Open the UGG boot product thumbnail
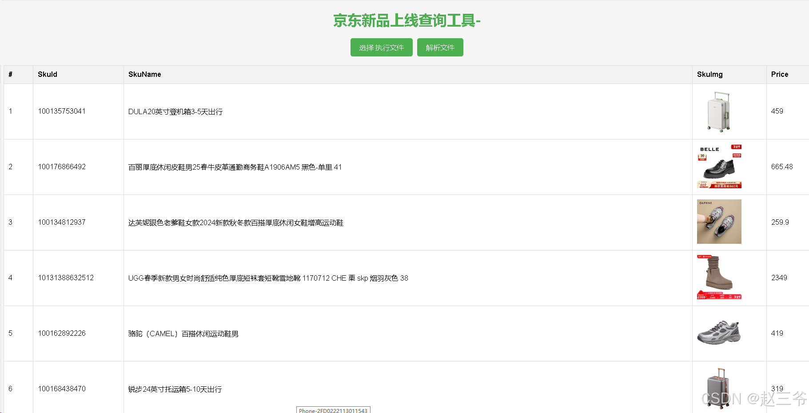 719,277
